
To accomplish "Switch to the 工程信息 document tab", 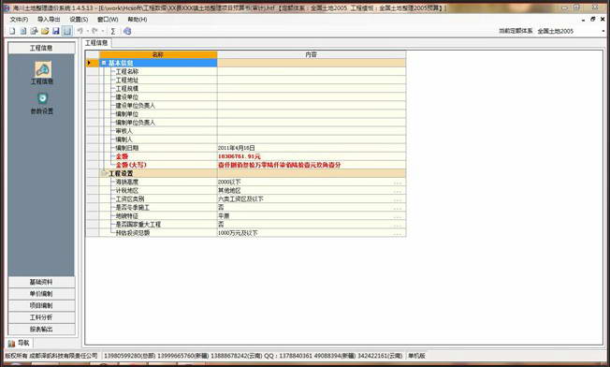I will pyautogui.click(x=96, y=43).
